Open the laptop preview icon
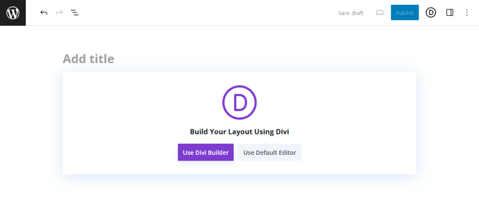Screen dimensions: 479x217 (x=380, y=13)
